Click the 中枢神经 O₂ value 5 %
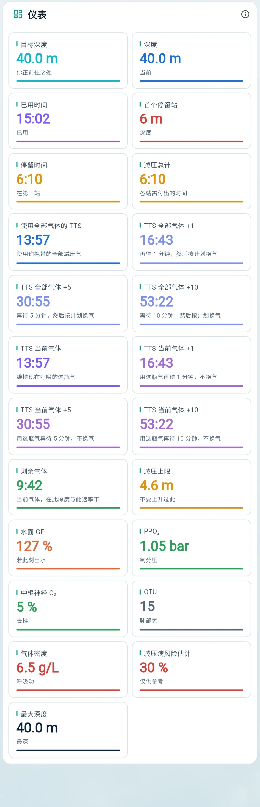260x807 pixels. click(x=27, y=607)
